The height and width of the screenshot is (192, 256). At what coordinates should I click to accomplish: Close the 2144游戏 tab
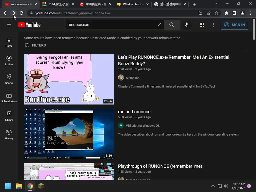pyautogui.click(x=73, y=4)
